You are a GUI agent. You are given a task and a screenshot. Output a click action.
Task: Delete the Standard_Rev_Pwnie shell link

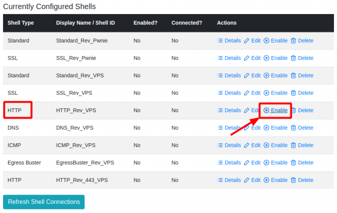[305, 41]
